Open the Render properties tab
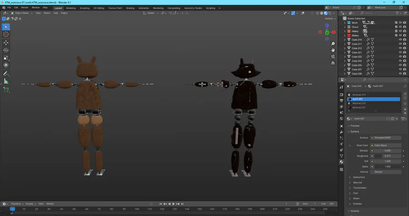The width and height of the screenshot is (409, 216). tap(341, 95)
